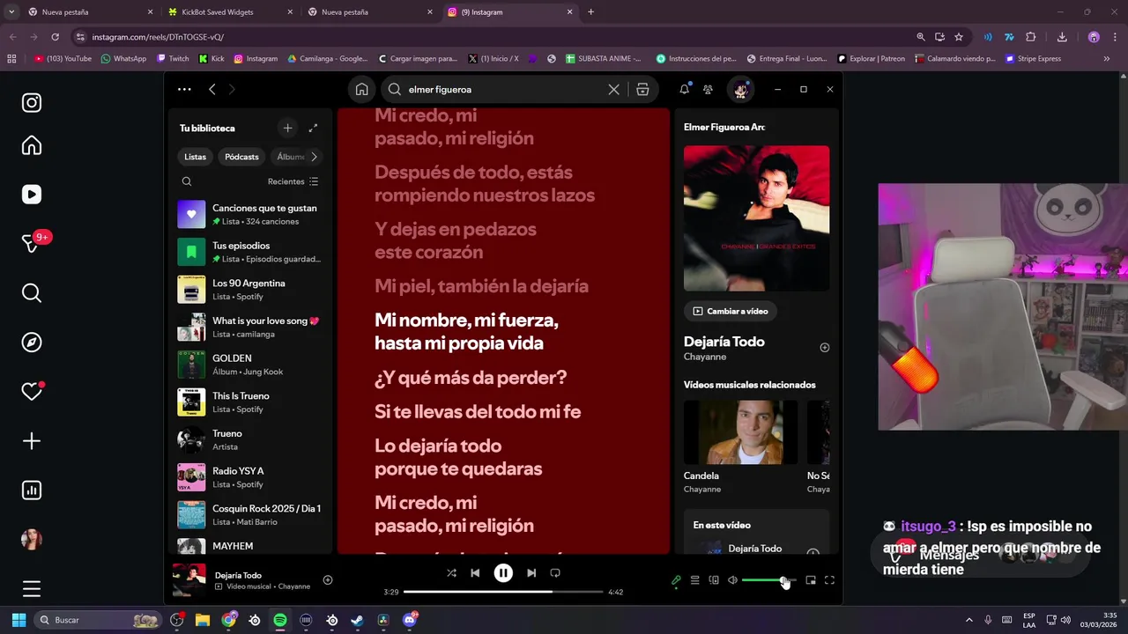Expand Tu biblioteca to full view
The image size is (1128, 634).
[x=313, y=128]
